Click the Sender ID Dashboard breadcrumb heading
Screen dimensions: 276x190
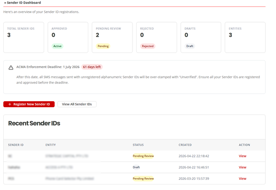coord(23,3)
